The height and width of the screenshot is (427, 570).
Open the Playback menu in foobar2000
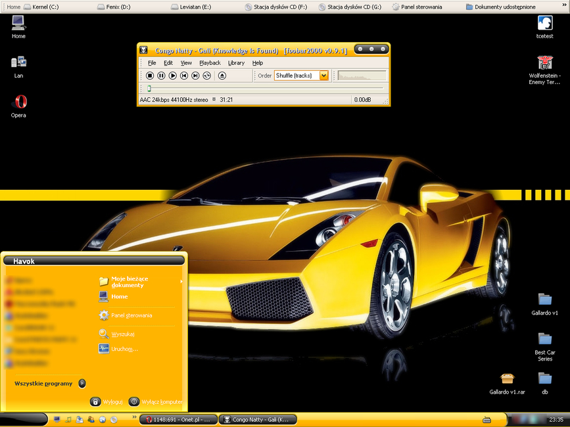pyautogui.click(x=210, y=63)
